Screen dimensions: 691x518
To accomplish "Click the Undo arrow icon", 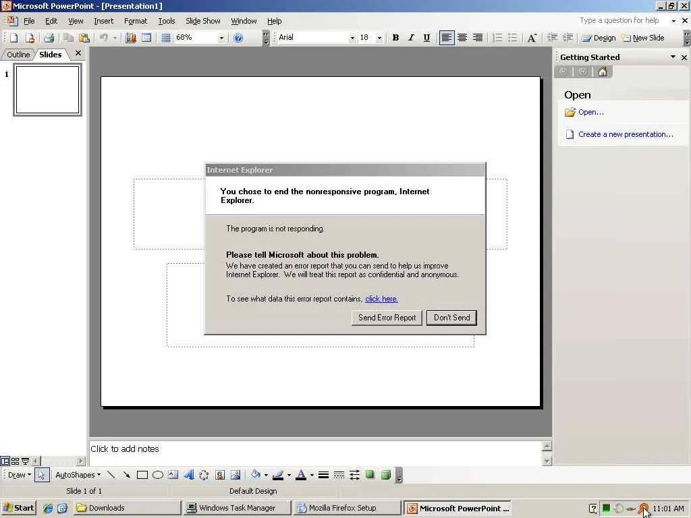I will point(103,38).
